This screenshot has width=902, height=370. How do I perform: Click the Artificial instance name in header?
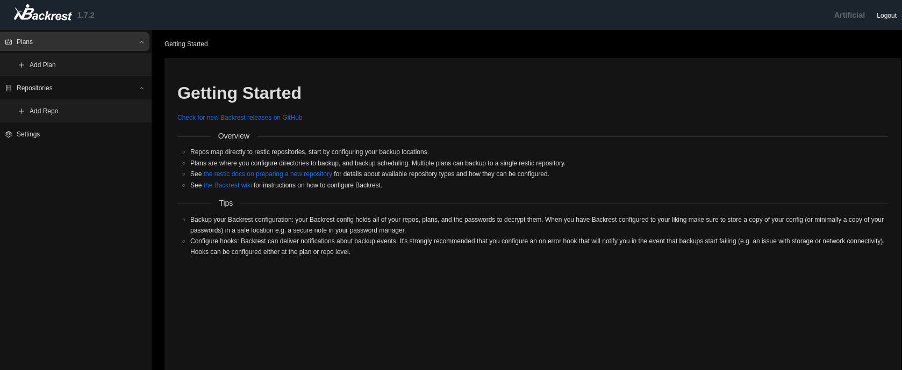pyautogui.click(x=849, y=15)
